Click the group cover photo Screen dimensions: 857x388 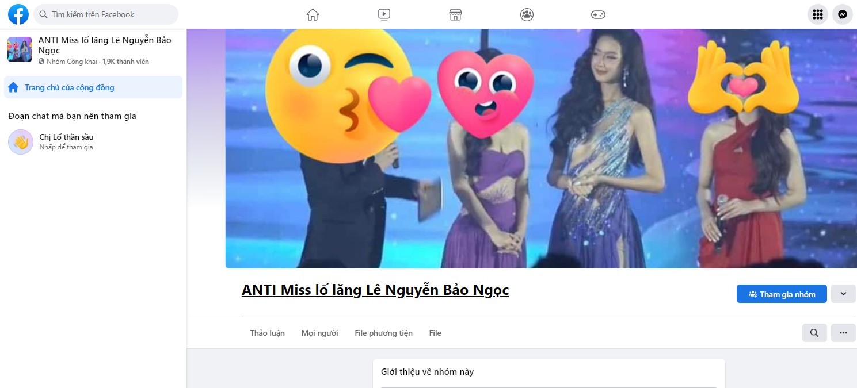tap(541, 148)
